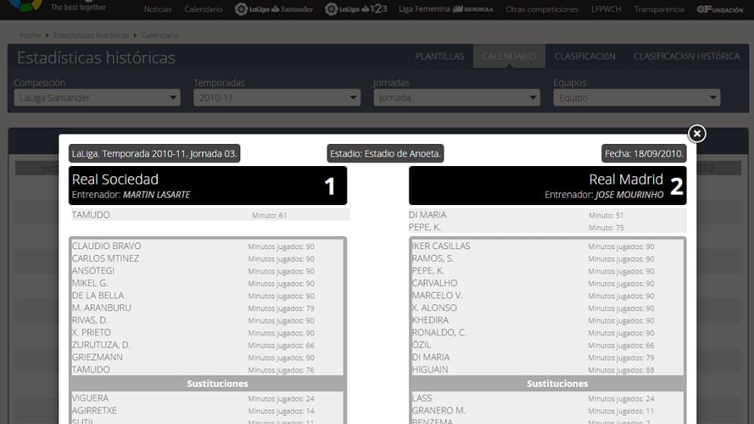Viewport: 754px width, 424px height.
Task: Click the Fundación logo link
Action: pyautogui.click(x=720, y=9)
